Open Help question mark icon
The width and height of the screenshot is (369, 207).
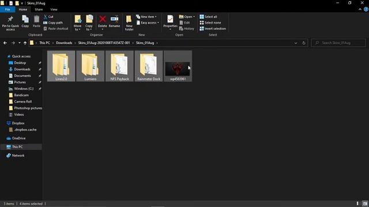click(366, 9)
